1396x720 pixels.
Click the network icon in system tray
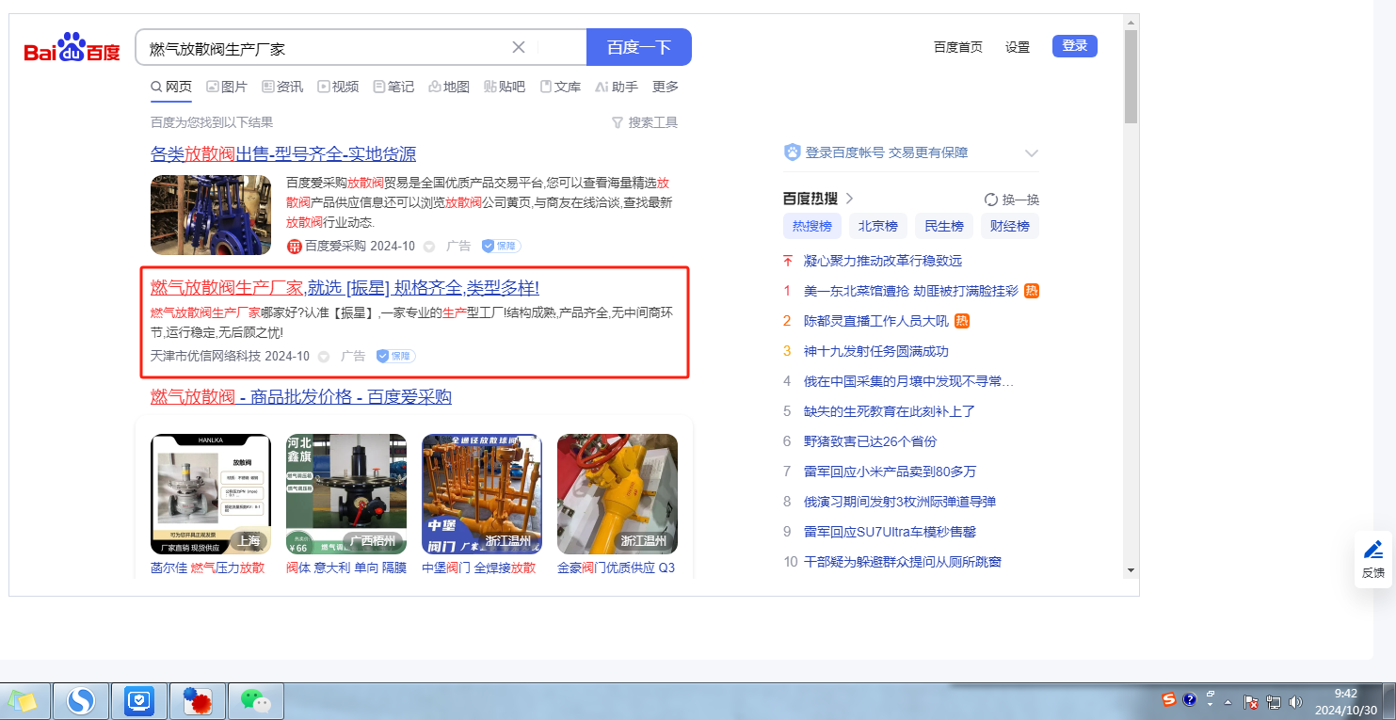coord(1275,701)
